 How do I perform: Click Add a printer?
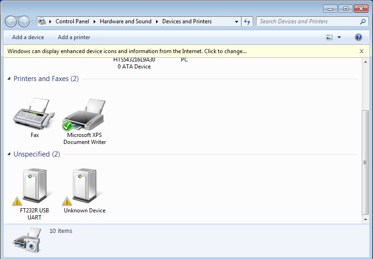coord(74,37)
